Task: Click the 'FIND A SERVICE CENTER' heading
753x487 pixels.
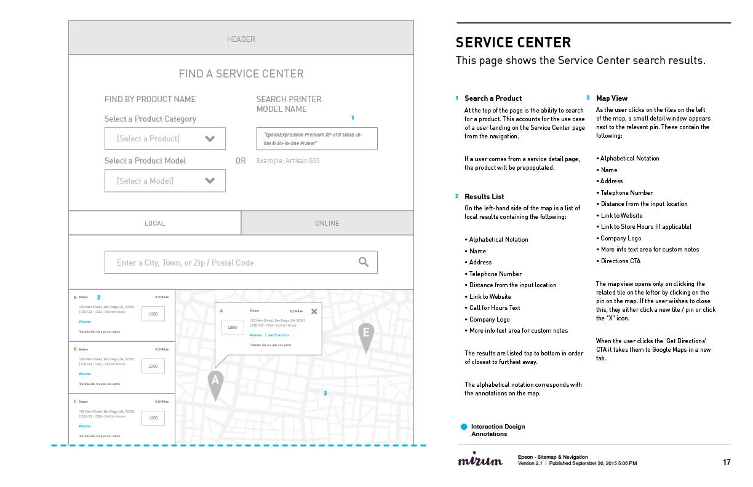Action: pos(241,74)
